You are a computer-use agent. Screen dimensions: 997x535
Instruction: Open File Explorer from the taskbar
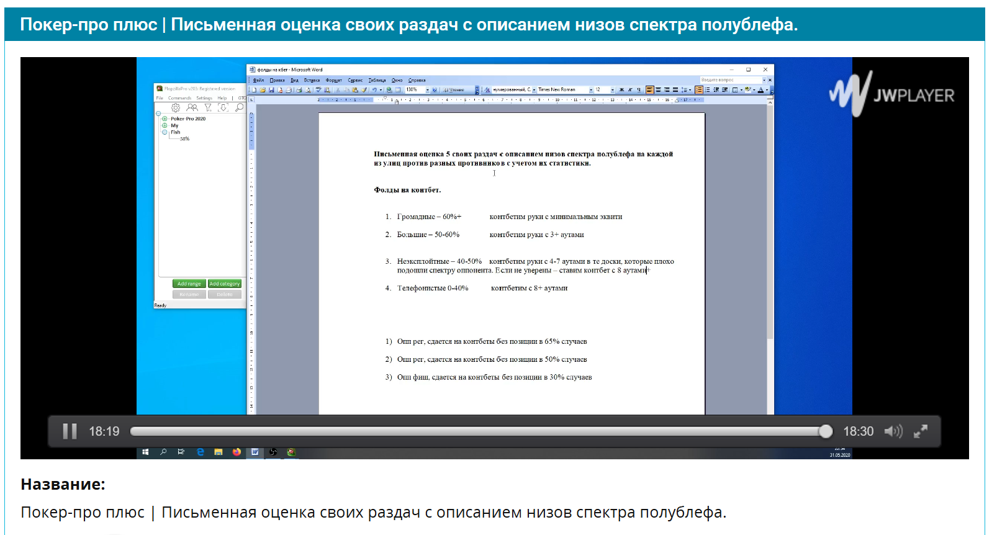click(219, 452)
